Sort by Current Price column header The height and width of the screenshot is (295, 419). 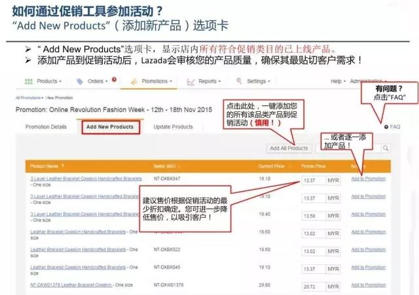[271, 166]
